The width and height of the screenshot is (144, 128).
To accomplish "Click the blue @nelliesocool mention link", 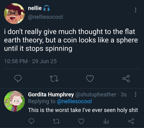I will (74, 101).
